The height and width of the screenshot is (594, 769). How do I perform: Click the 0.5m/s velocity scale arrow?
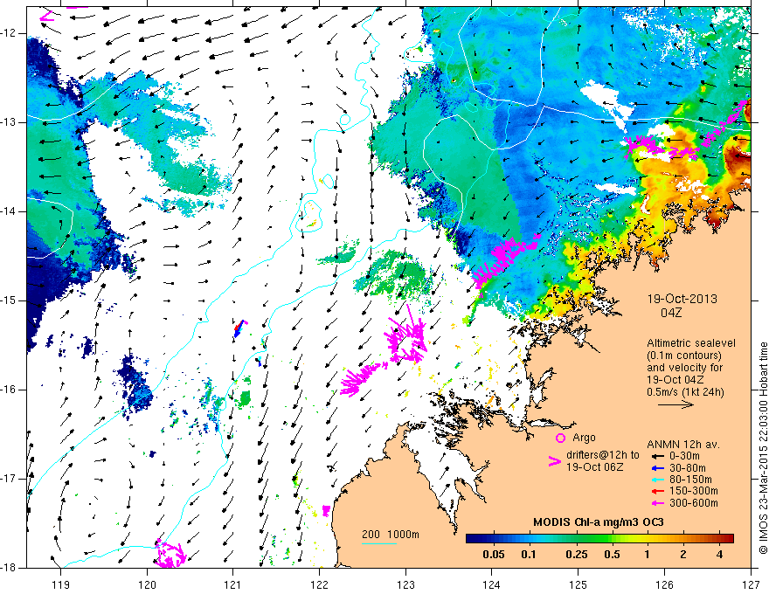point(675,404)
